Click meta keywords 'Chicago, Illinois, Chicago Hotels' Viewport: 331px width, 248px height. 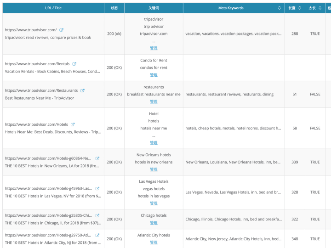234,220
